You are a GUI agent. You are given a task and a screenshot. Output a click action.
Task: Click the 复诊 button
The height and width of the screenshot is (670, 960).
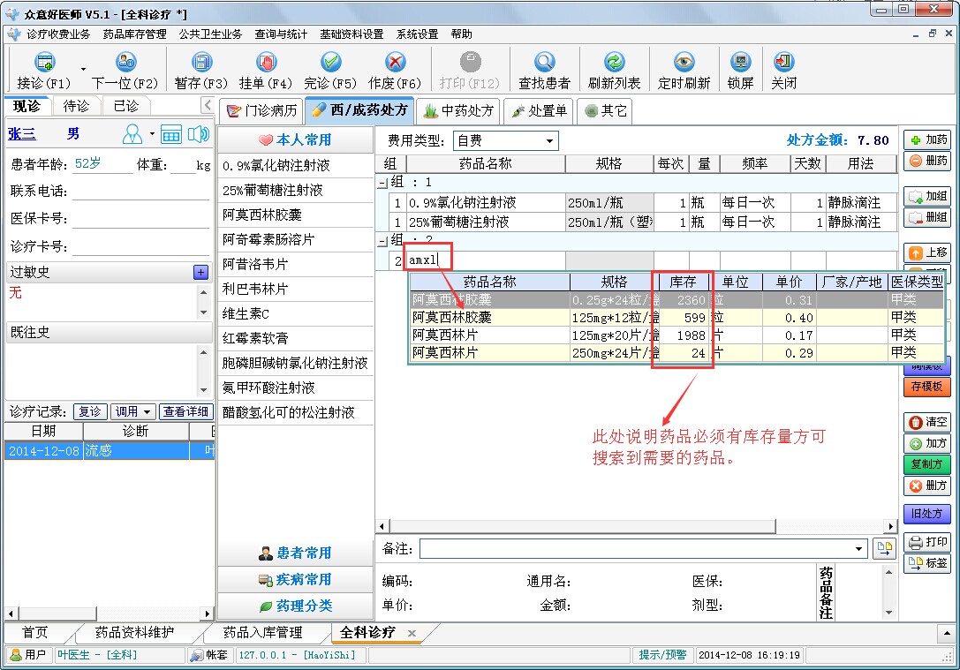pos(90,411)
